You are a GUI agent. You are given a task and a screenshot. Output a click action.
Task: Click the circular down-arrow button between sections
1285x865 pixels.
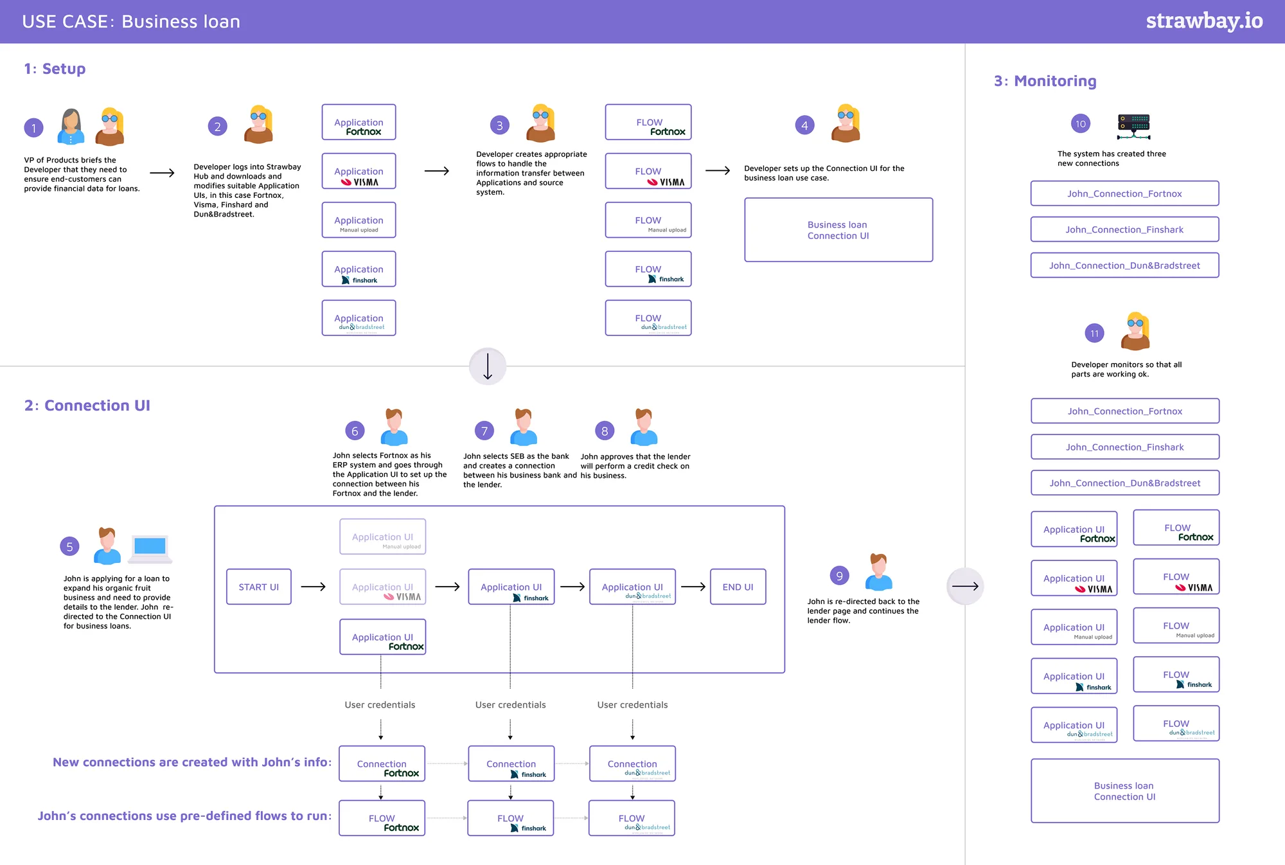[x=488, y=366]
